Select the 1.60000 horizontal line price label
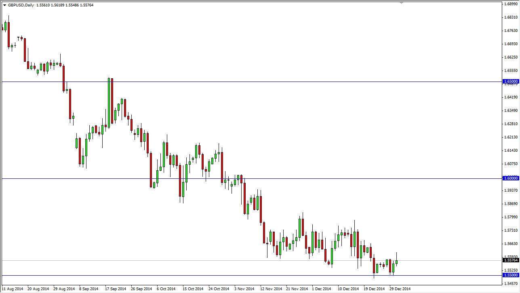Image resolution: width=520 pixels, height=293 pixels. (511, 178)
